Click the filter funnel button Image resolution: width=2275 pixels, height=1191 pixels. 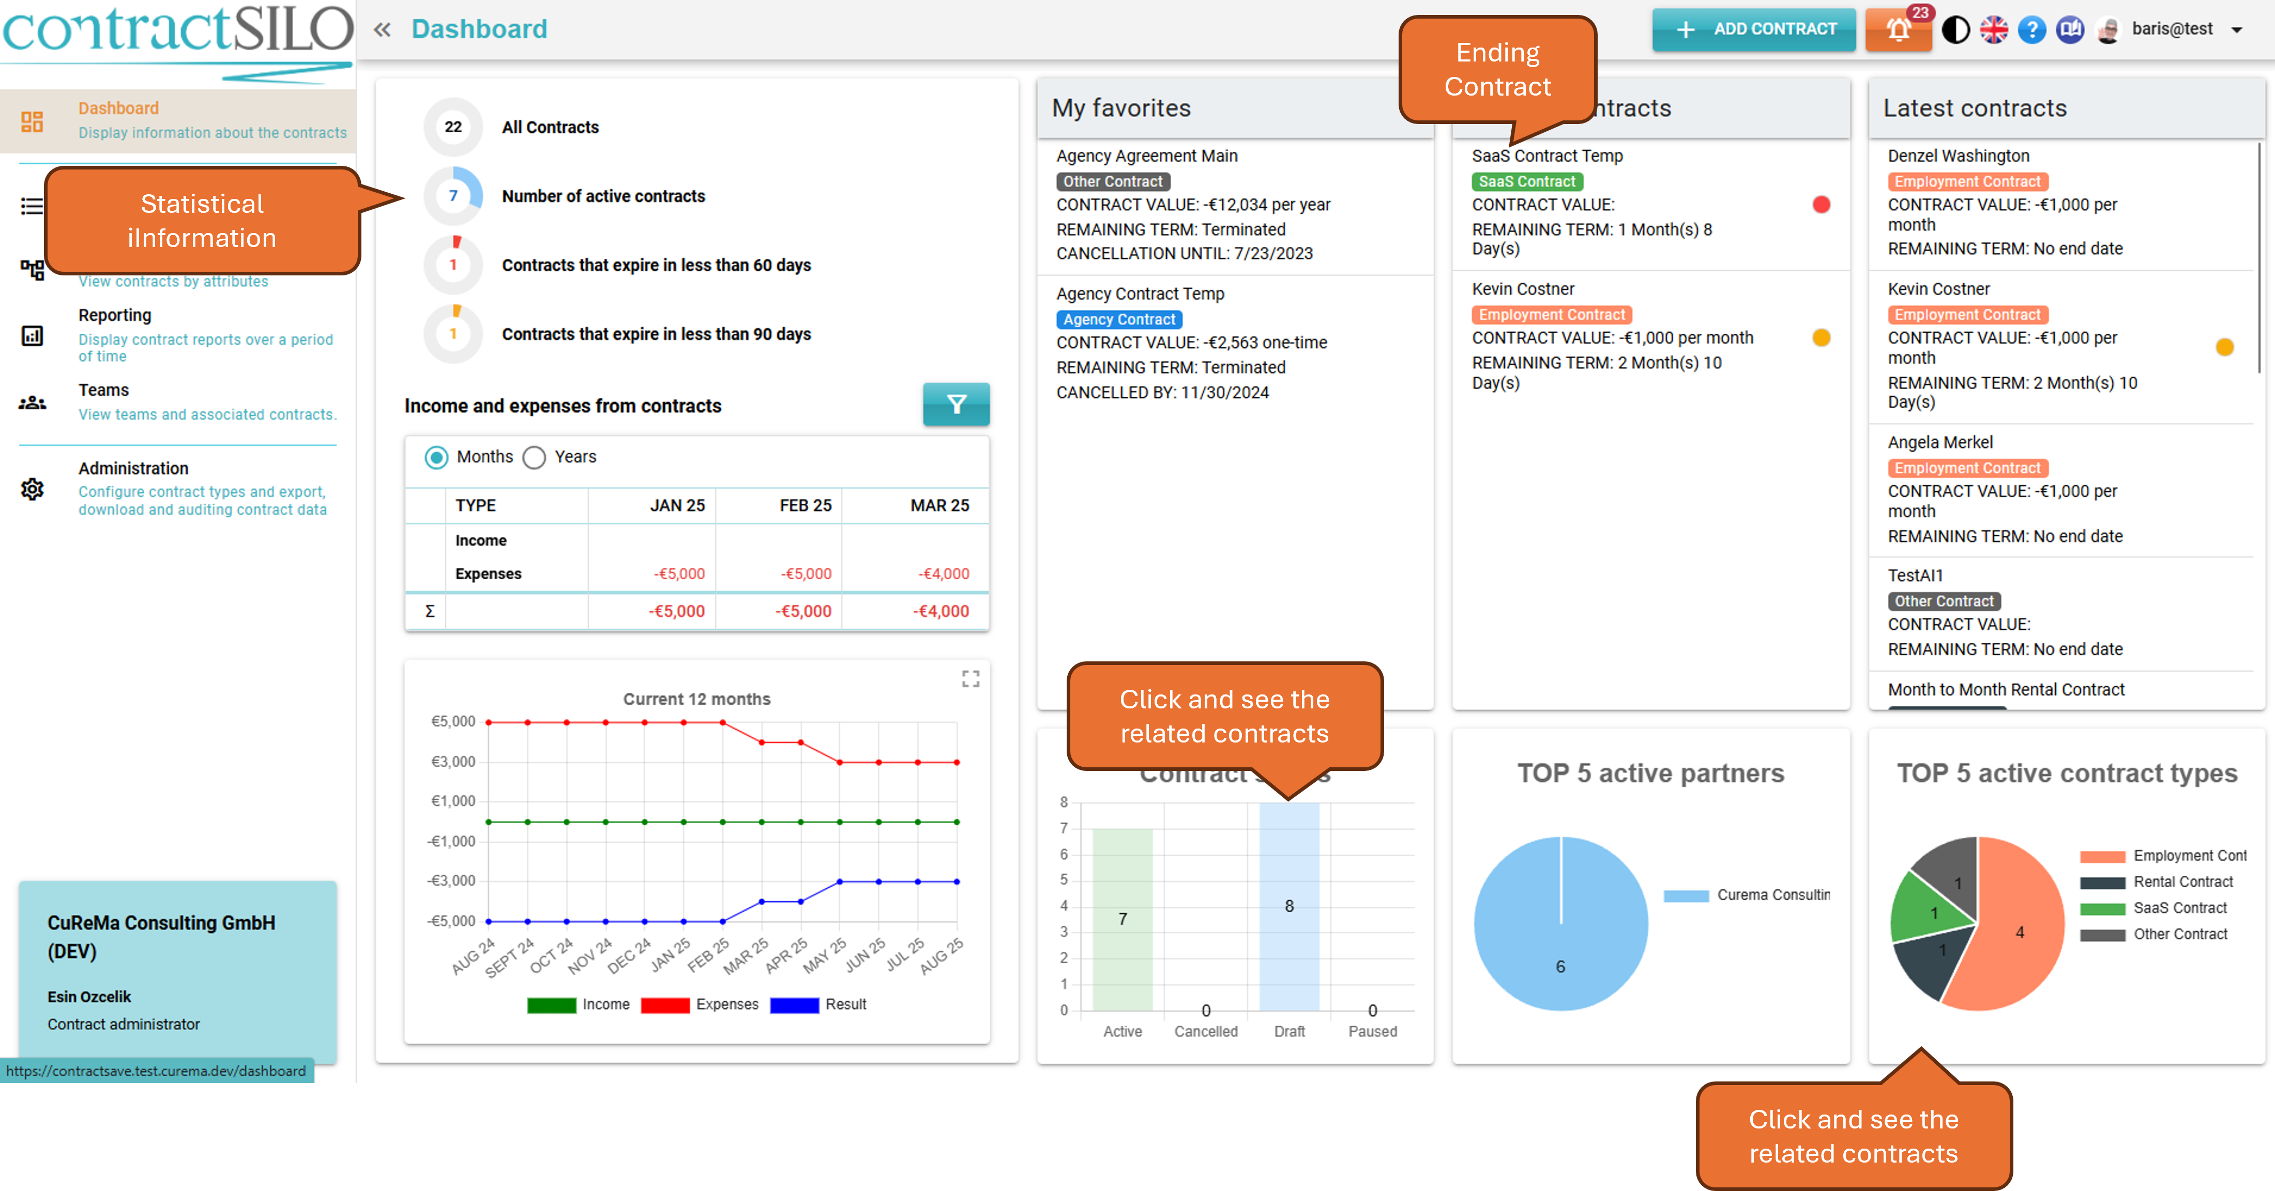[956, 405]
